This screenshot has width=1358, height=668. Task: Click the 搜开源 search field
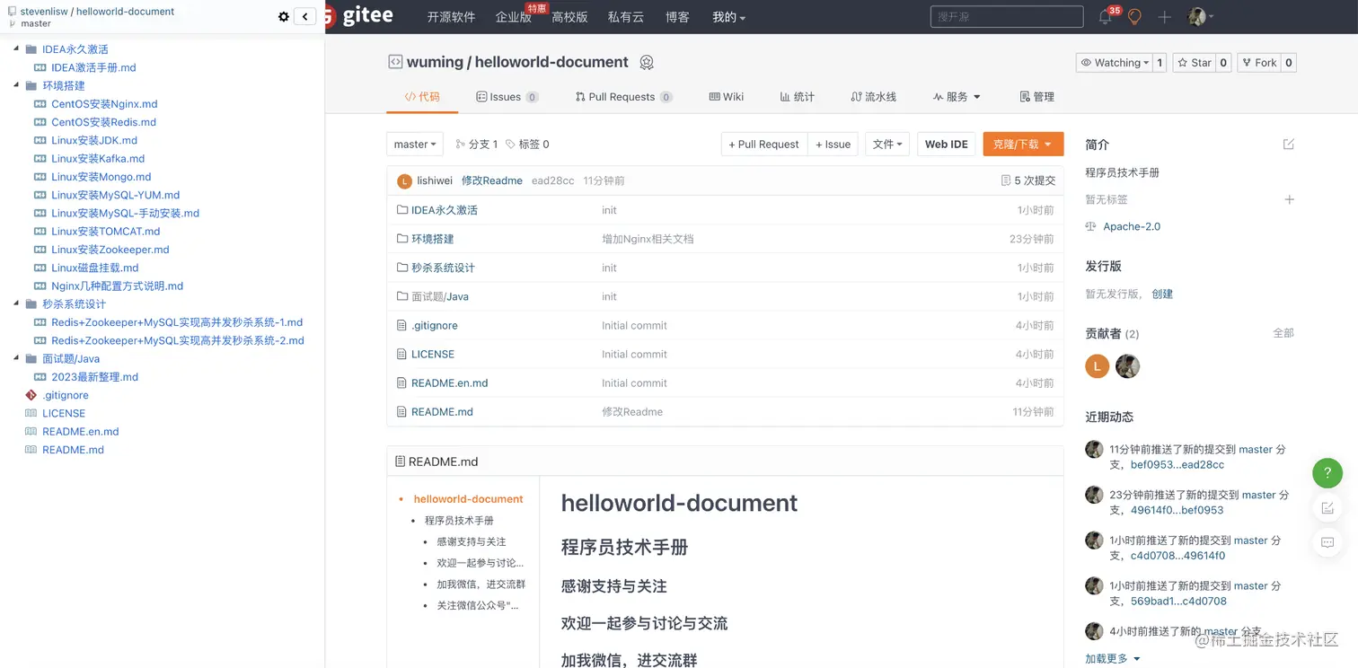pos(1006,17)
